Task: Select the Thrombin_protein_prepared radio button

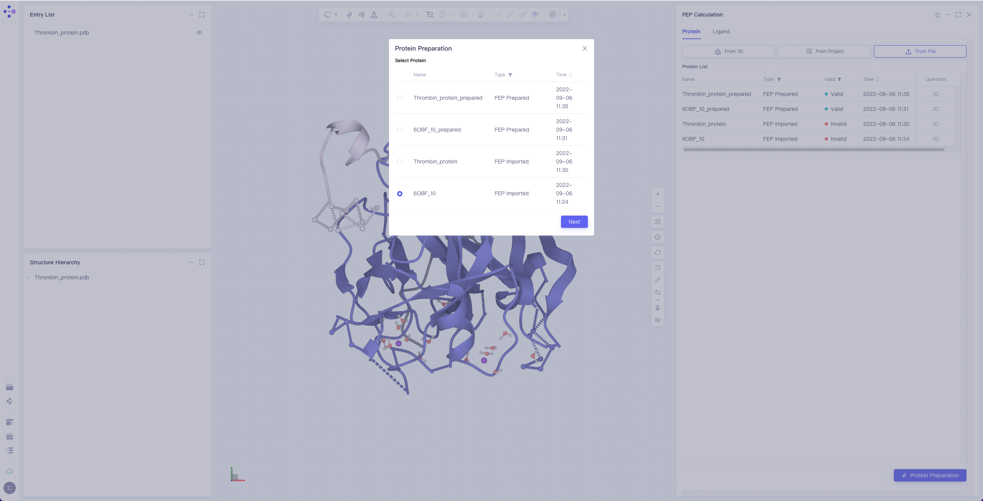Action: click(400, 98)
